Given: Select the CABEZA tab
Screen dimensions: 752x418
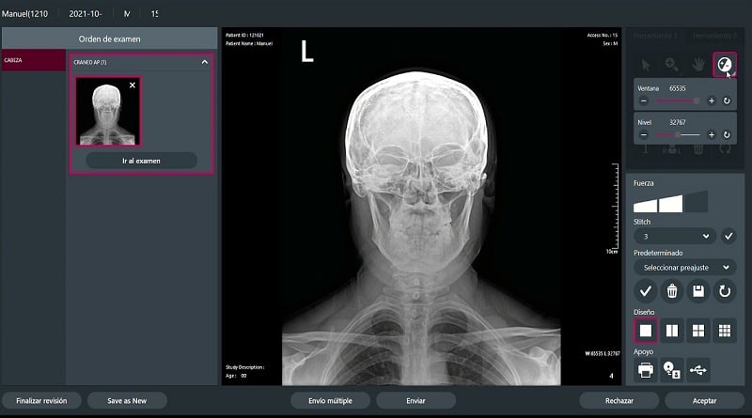Looking at the screenshot, I should tap(32, 60).
